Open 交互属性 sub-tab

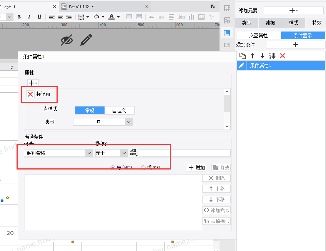click(x=258, y=36)
